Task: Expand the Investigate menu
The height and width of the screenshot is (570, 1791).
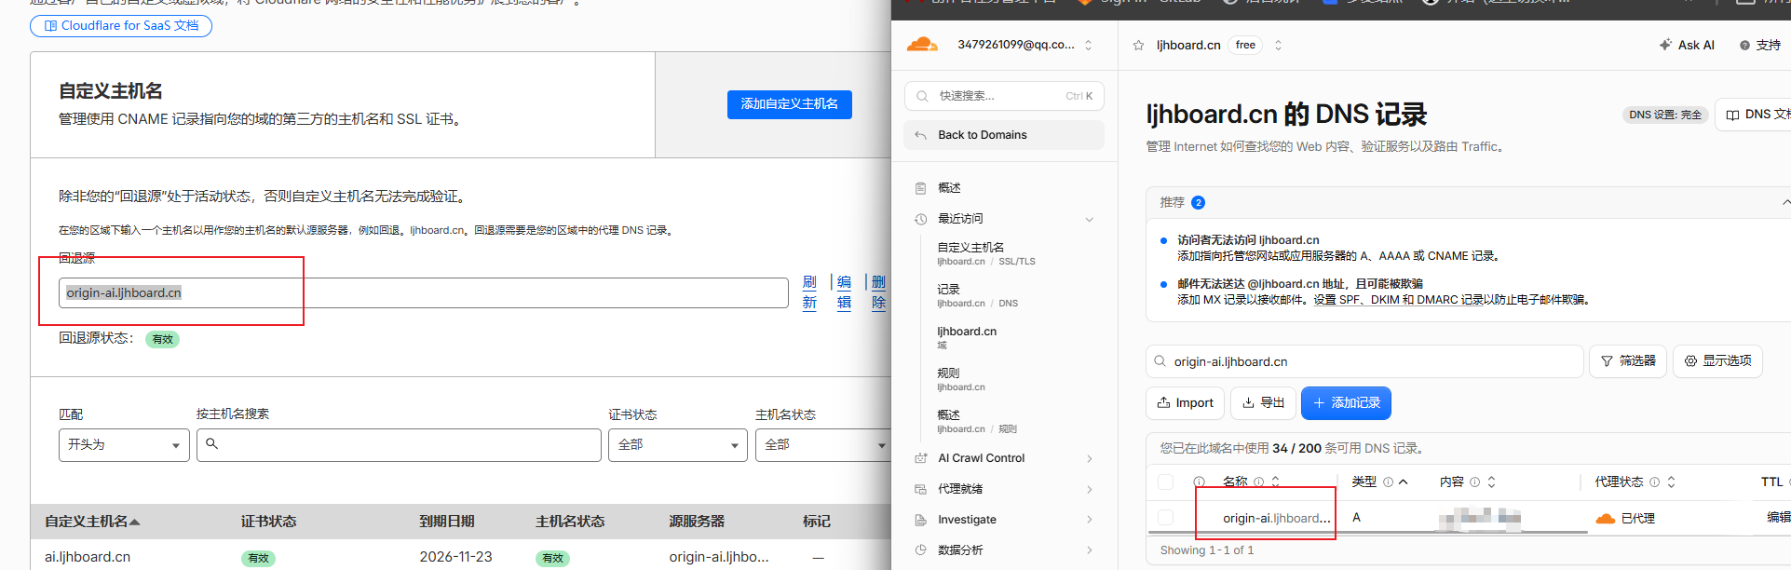Action: (1090, 520)
